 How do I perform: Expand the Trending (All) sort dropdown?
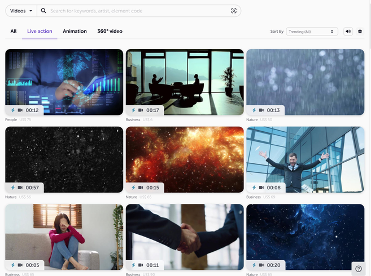tap(312, 32)
